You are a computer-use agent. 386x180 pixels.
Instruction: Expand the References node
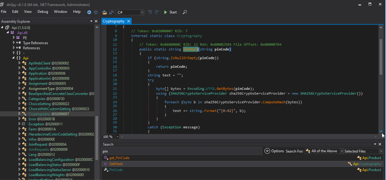14,48
